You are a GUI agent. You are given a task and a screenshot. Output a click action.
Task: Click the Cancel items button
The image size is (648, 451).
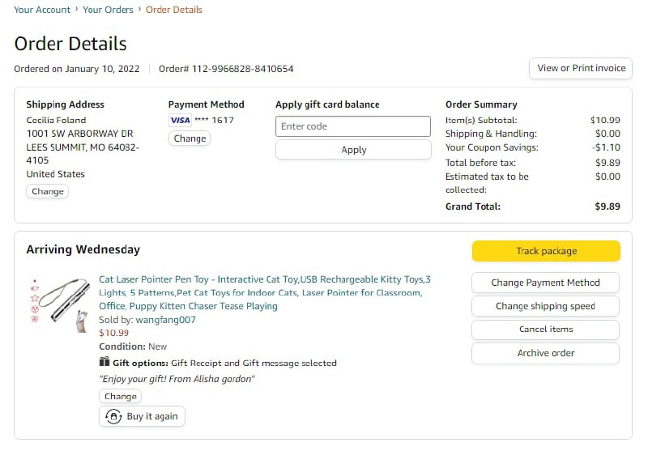coord(545,330)
